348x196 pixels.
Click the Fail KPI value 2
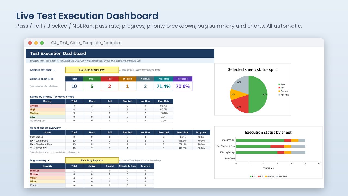coord(110,86)
